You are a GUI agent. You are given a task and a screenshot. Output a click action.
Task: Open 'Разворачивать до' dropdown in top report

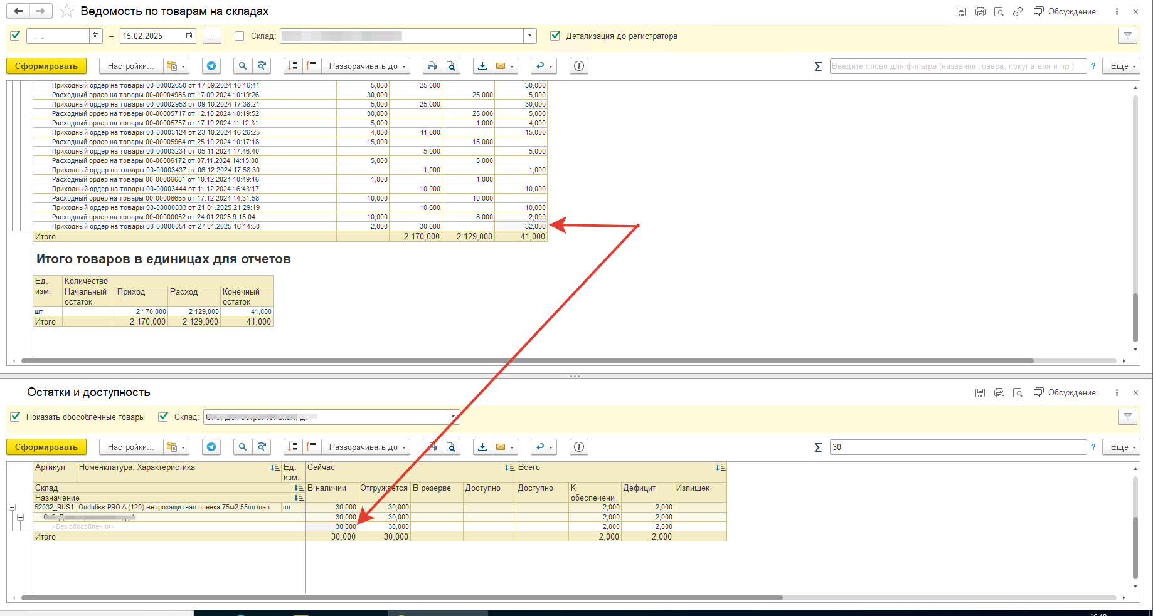coord(368,66)
